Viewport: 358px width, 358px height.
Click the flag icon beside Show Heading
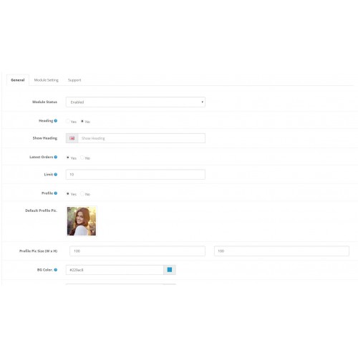(72, 138)
